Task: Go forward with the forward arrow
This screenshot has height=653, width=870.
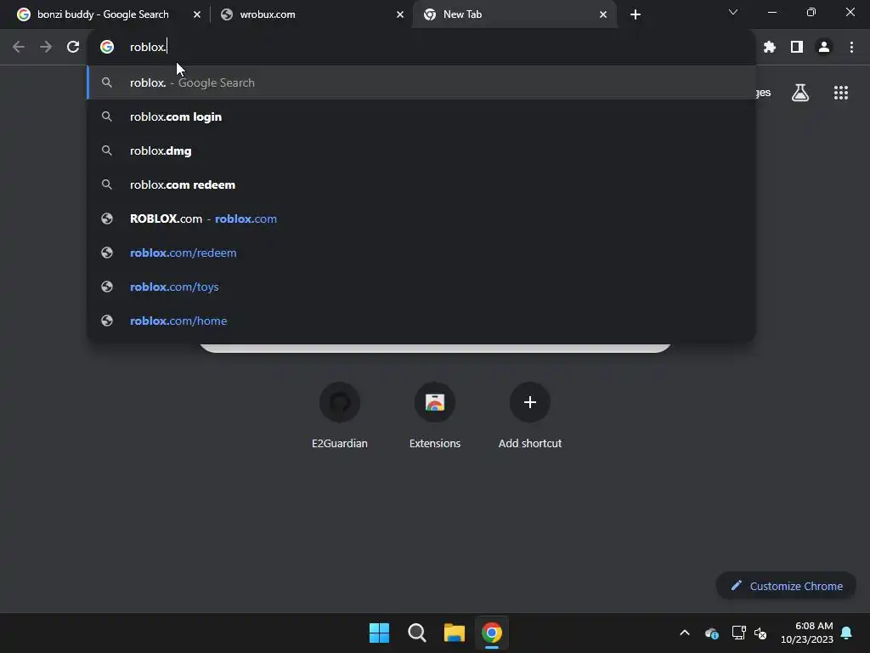Action: tap(46, 48)
